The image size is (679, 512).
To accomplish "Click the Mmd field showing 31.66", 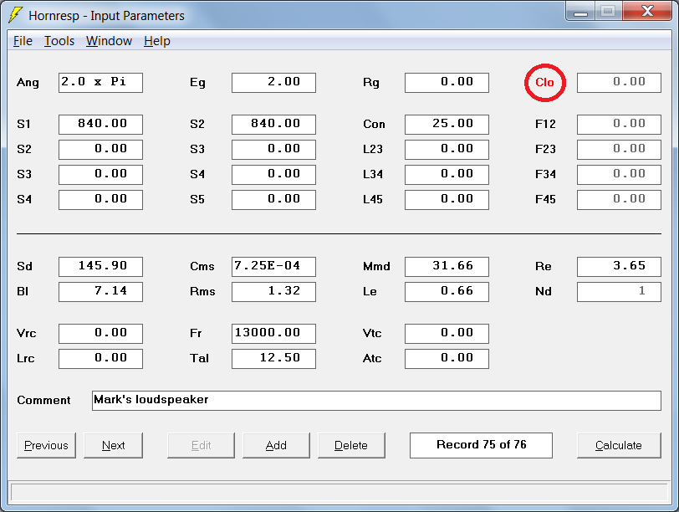I will click(x=447, y=267).
